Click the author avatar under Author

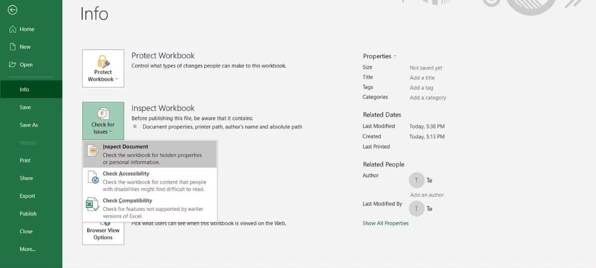[x=416, y=180]
